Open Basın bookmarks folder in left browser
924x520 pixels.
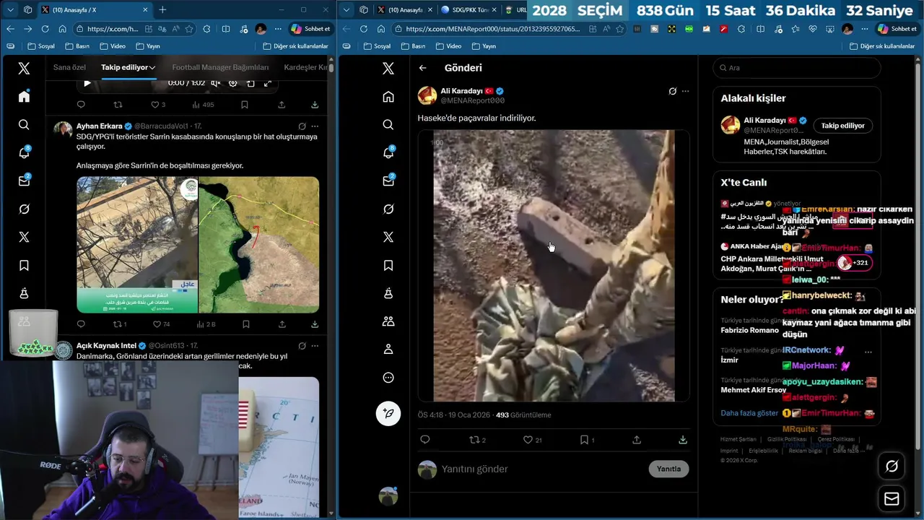coord(77,46)
